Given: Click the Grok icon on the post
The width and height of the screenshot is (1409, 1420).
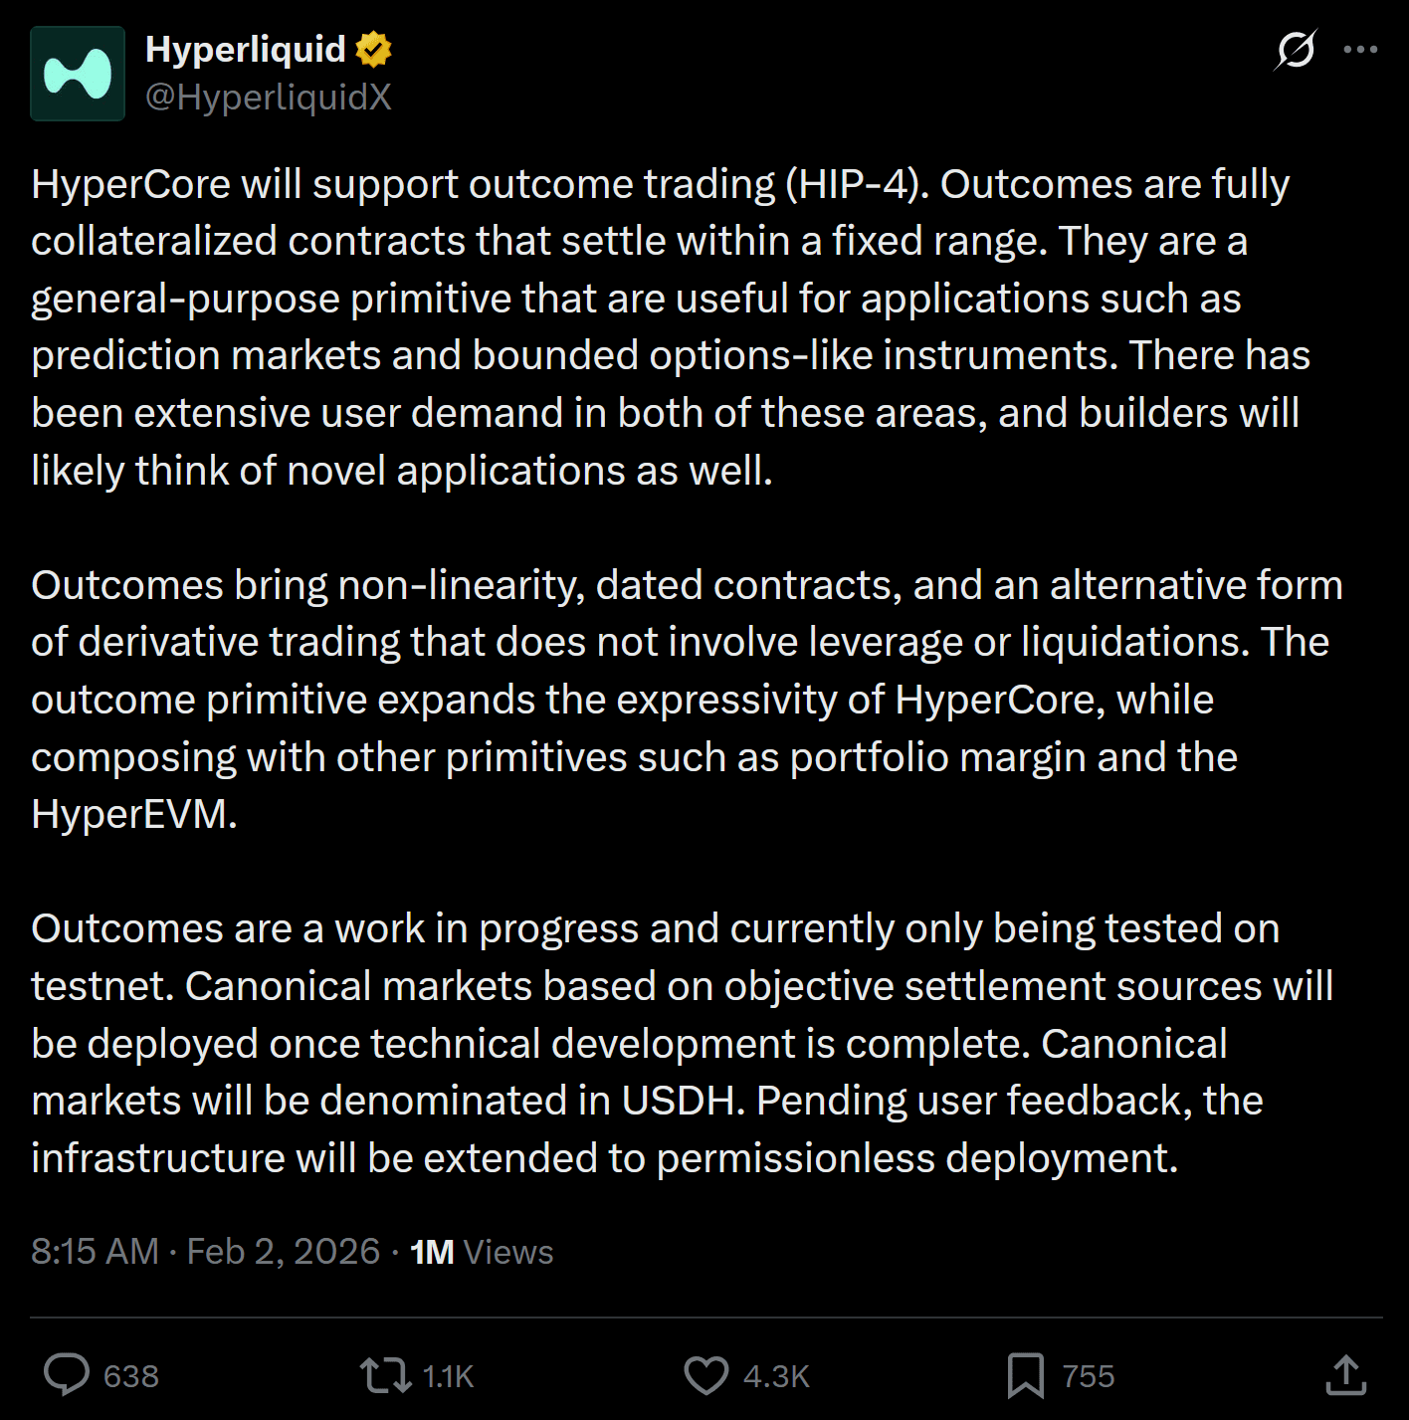Looking at the screenshot, I should click(1296, 49).
